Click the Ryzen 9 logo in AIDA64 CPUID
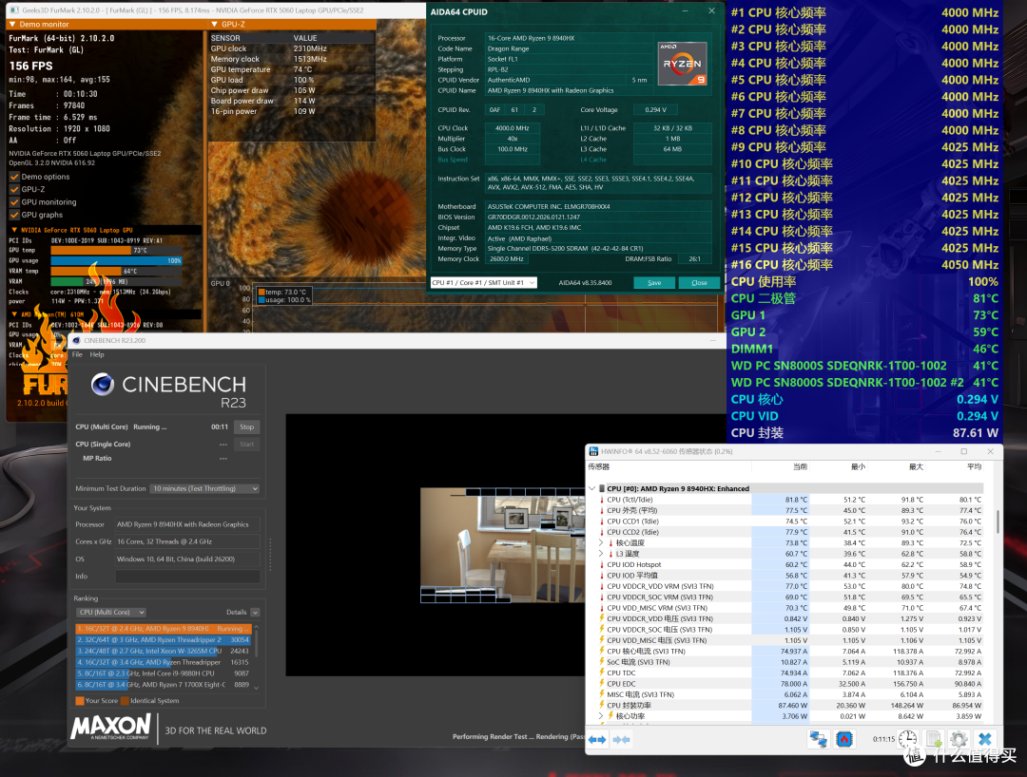 pos(682,64)
